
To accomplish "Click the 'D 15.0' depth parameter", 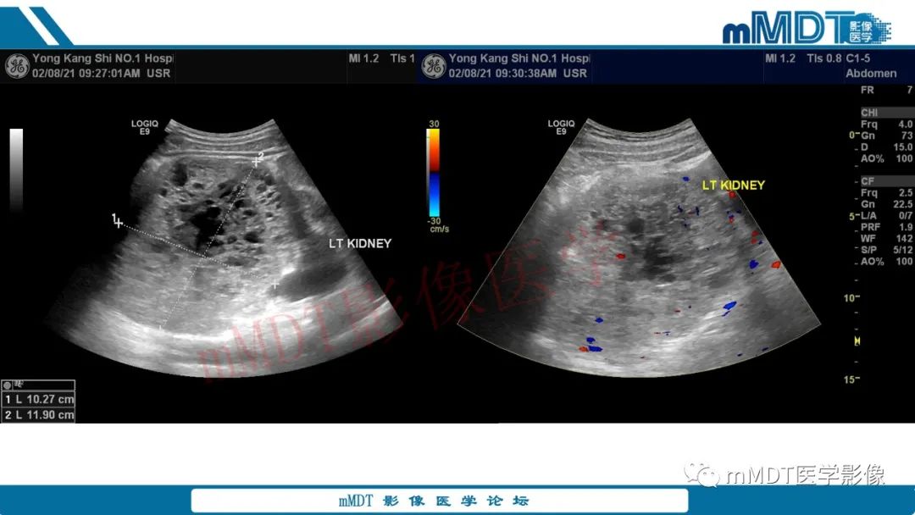I will pos(886,147).
